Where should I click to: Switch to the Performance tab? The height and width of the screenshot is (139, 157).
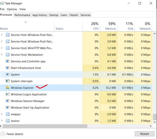pyautogui.click(x=22, y=15)
